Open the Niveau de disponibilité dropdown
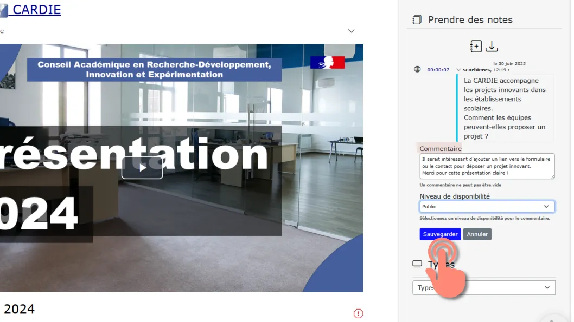574x322 pixels. [x=487, y=207]
